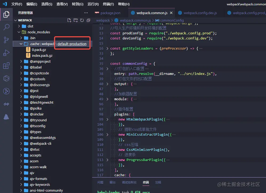Screen dimensions: 266x193
Task: Unfold MiniCssExtractPlugin block at line 106
Action: coord(107,135)
